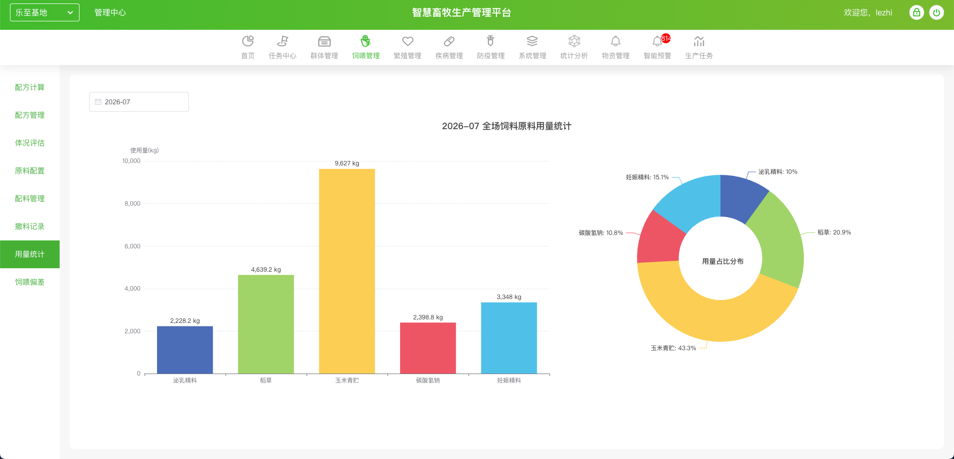This screenshot has width=954, height=459.
Task: Click the lock icon in header
Action: pyautogui.click(x=917, y=12)
